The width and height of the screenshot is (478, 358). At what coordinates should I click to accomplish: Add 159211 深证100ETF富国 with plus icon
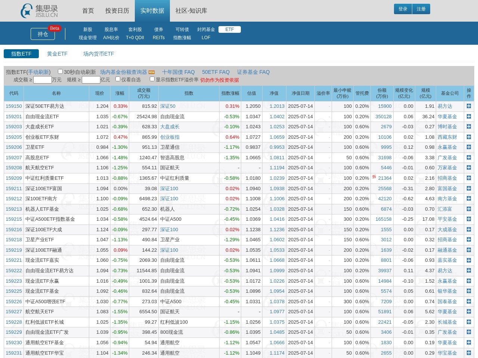coord(469,189)
